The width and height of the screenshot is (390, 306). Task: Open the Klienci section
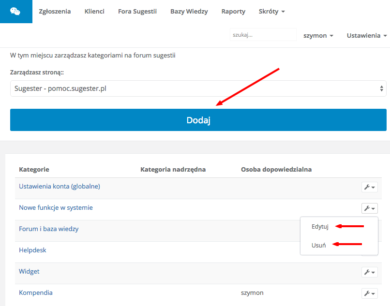(x=94, y=11)
